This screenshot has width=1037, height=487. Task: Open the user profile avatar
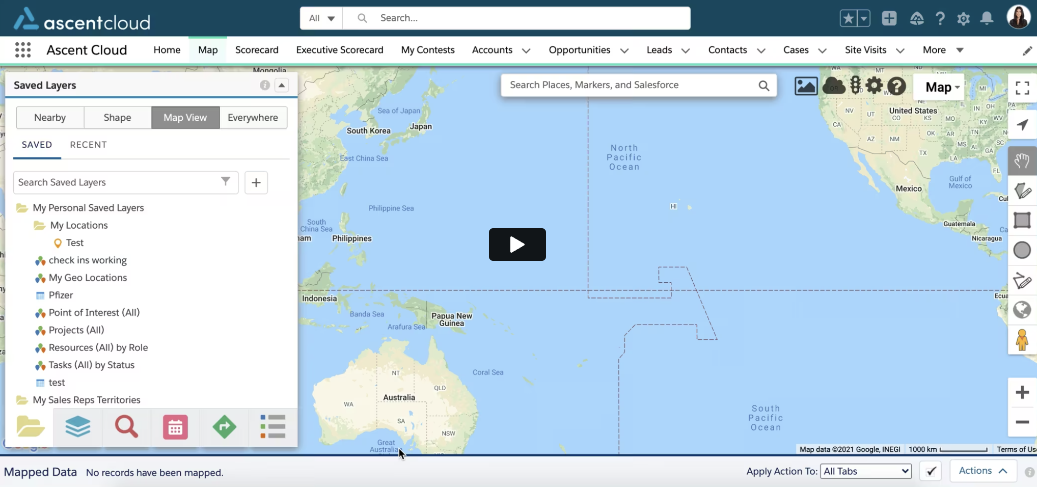coord(1018,17)
